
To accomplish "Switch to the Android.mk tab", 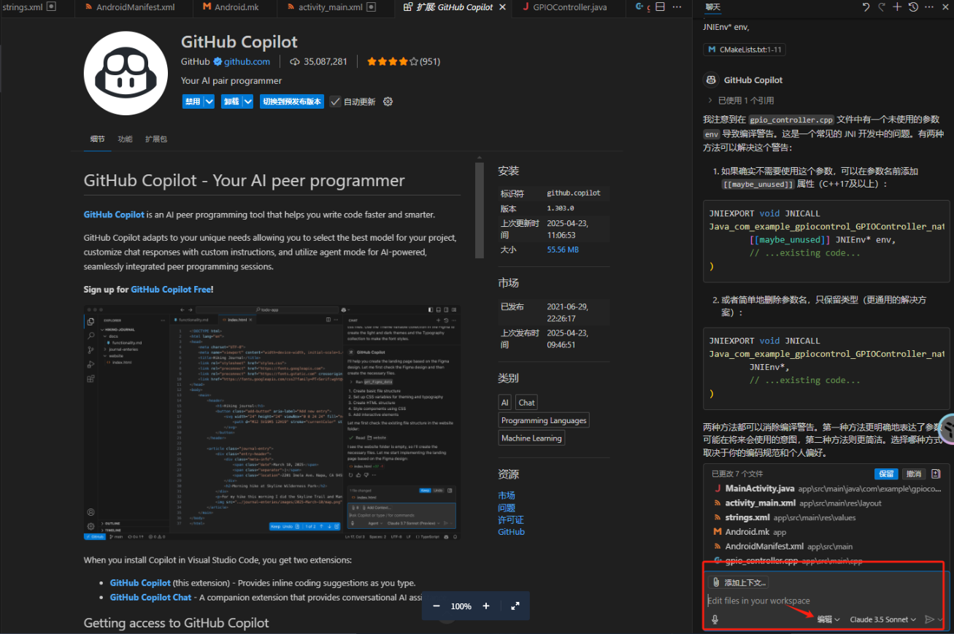I will [x=236, y=7].
